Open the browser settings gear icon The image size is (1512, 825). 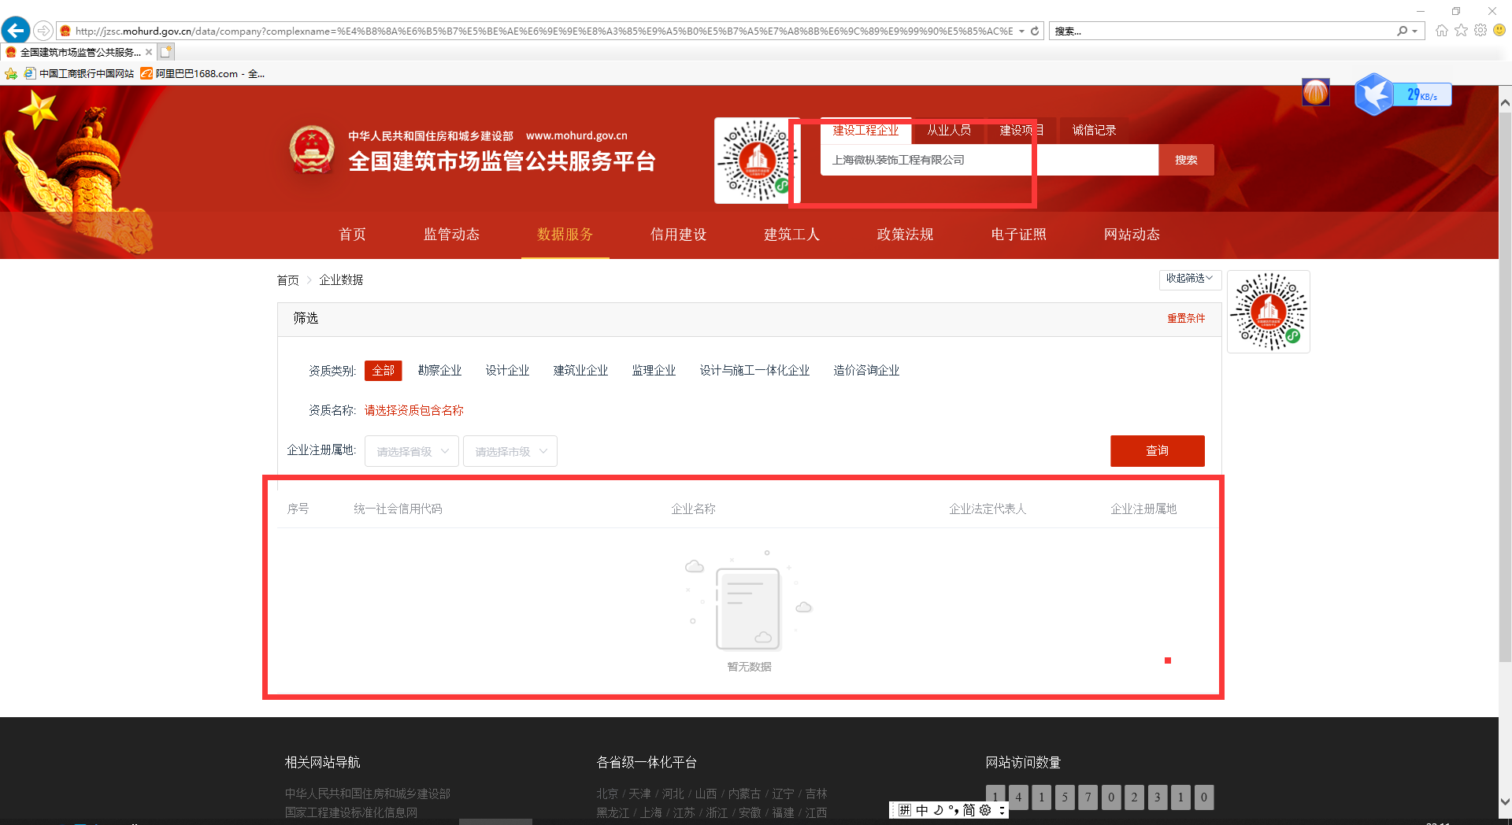pyautogui.click(x=1480, y=31)
